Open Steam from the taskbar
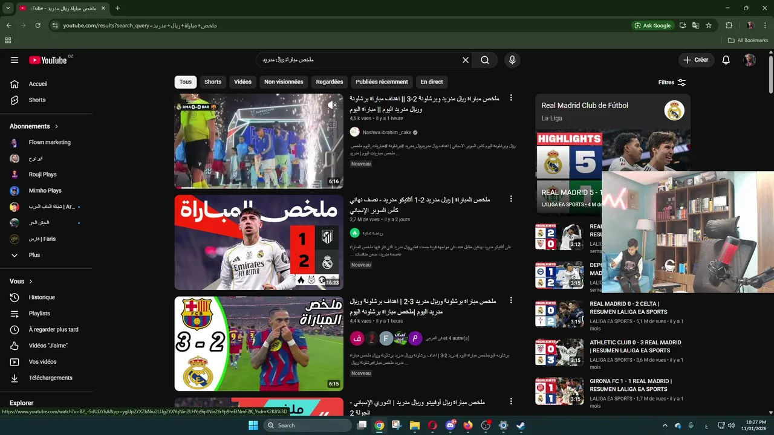 pyautogui.click(x=521, y=425)
